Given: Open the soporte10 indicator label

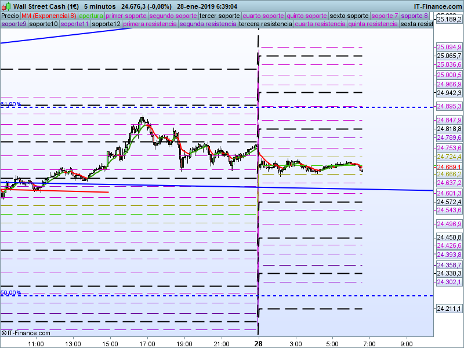Looking at the screenshot, I should click(x=43, y=24).
